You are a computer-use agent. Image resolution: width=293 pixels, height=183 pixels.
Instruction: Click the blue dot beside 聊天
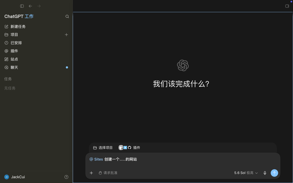67,68
